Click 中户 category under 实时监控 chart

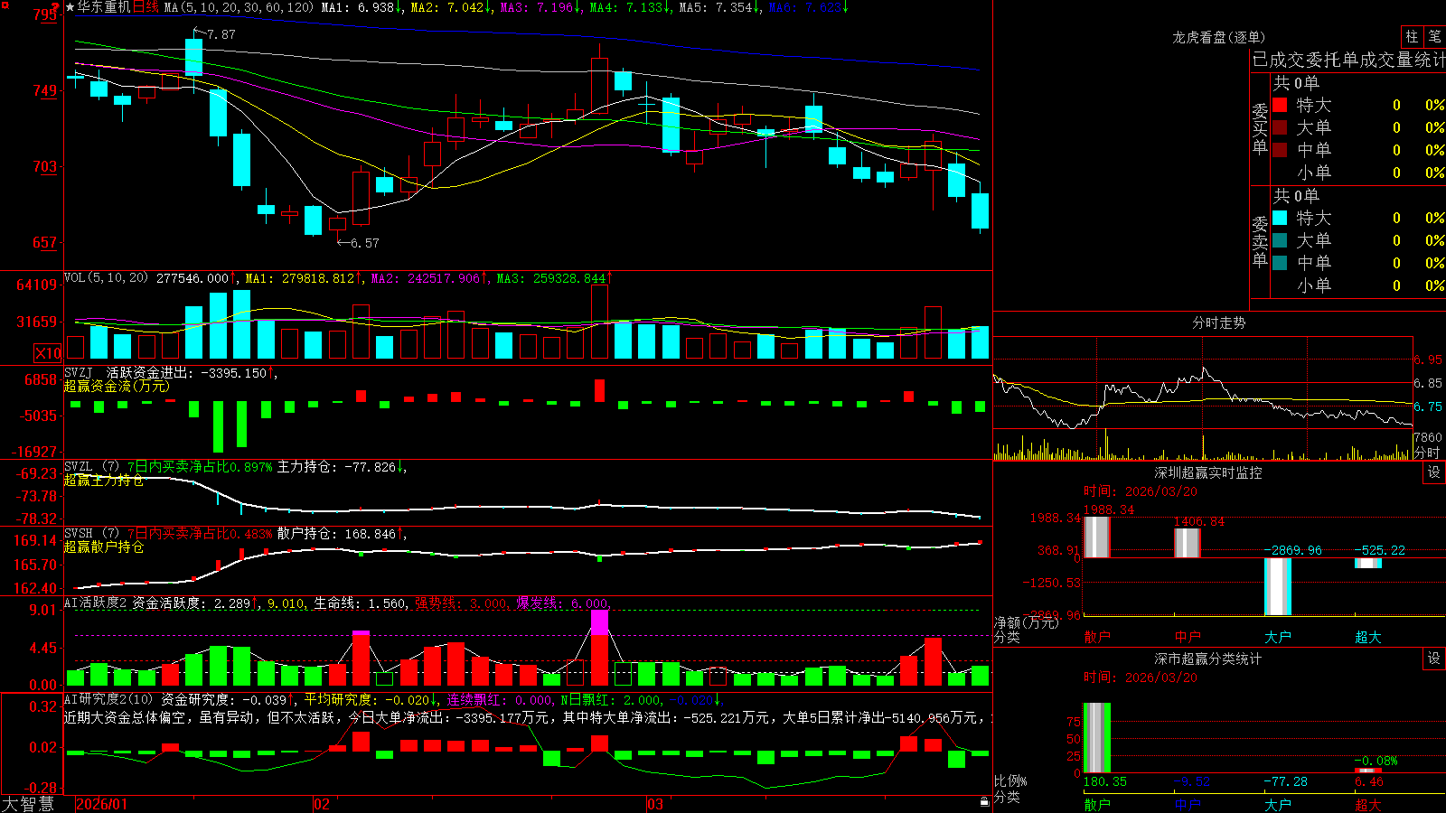pos(1188,637)
